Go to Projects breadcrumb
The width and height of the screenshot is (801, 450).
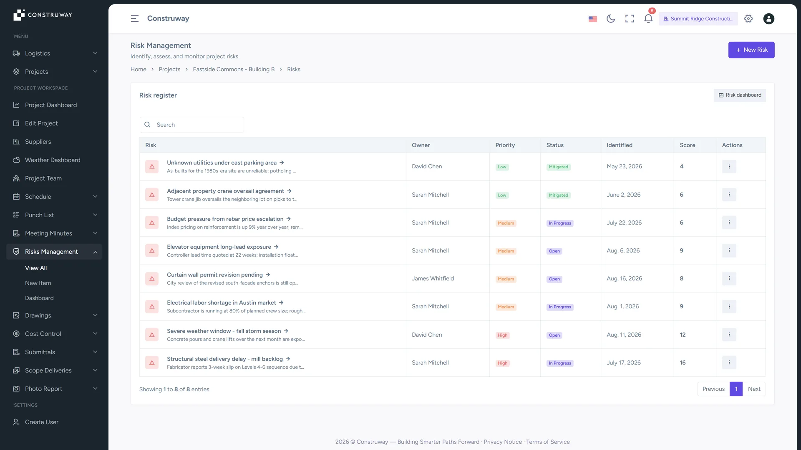(169, 70)
